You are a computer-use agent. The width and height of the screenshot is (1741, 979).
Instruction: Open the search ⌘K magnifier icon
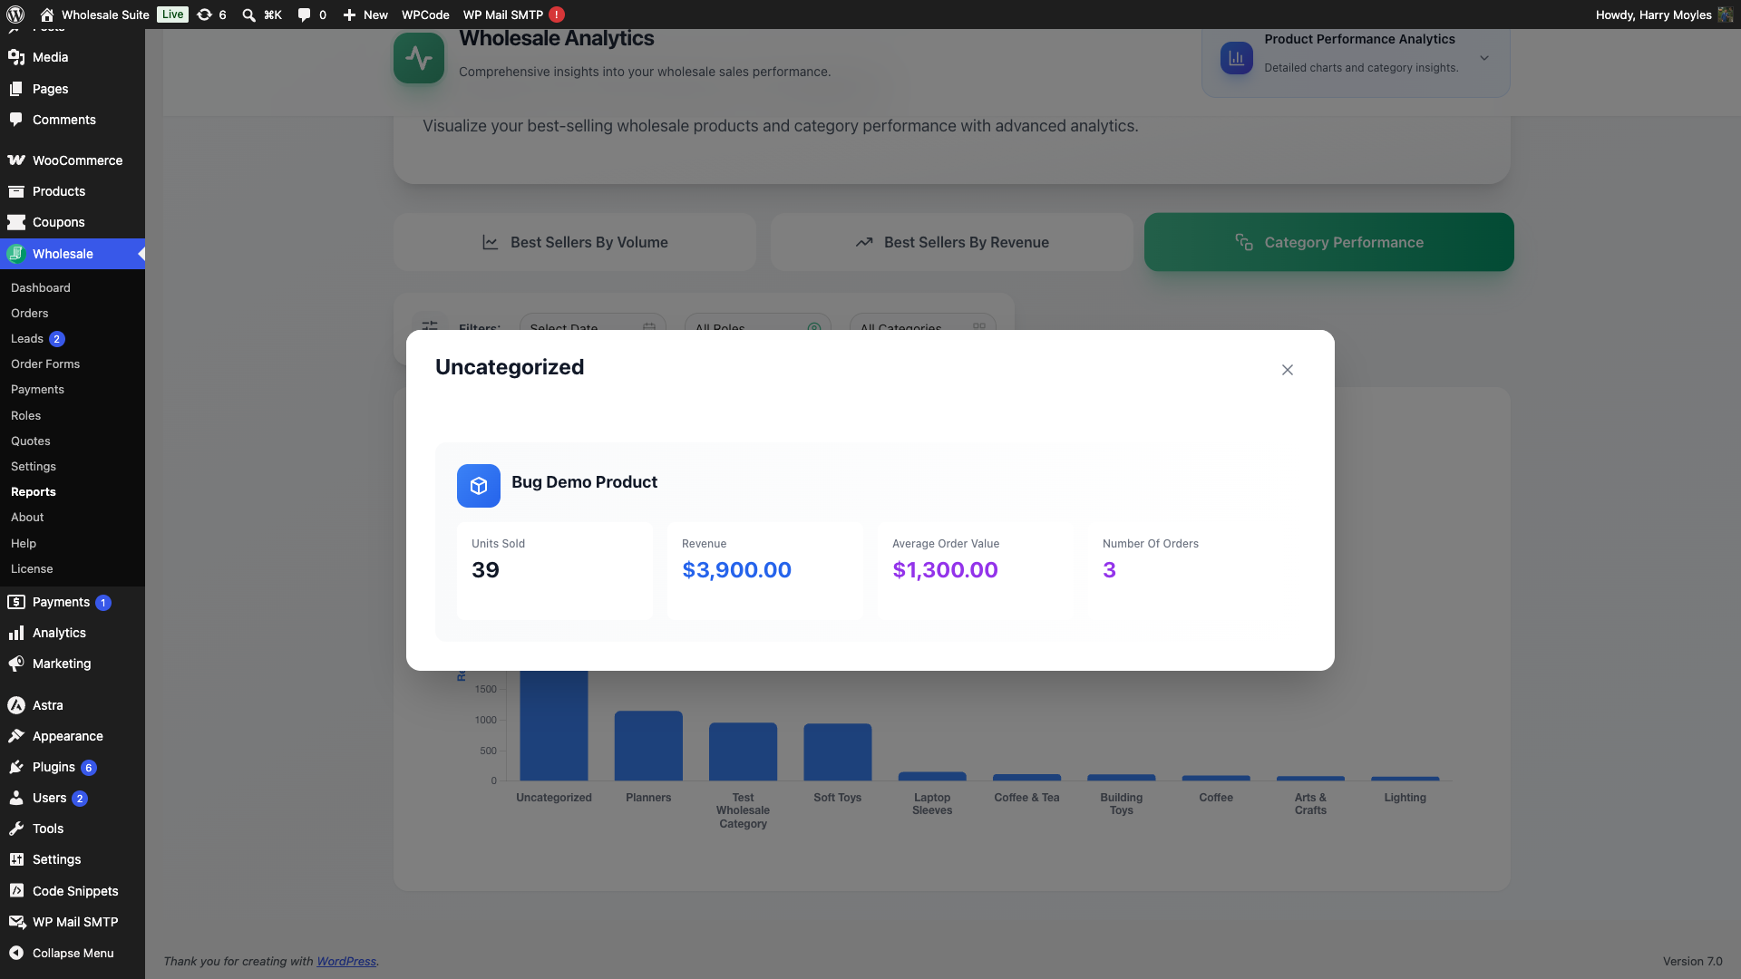pyautogui.click(x=248, y=15)
